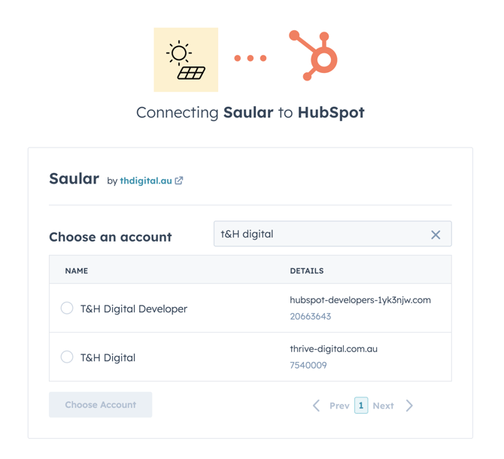Click hub ID 20663643
Screen dimensions: 504x459
[311, 316]
